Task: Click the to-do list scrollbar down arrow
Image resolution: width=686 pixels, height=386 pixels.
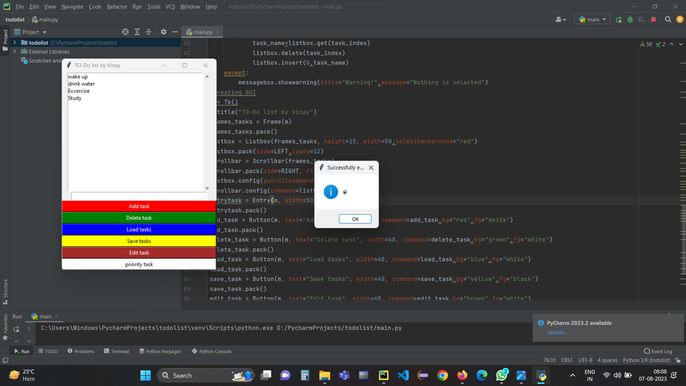Action: (207, 188)
